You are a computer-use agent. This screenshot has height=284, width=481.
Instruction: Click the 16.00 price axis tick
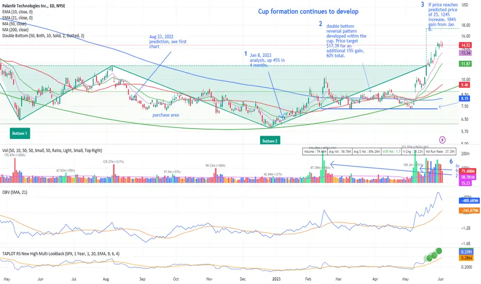point(466,36)
